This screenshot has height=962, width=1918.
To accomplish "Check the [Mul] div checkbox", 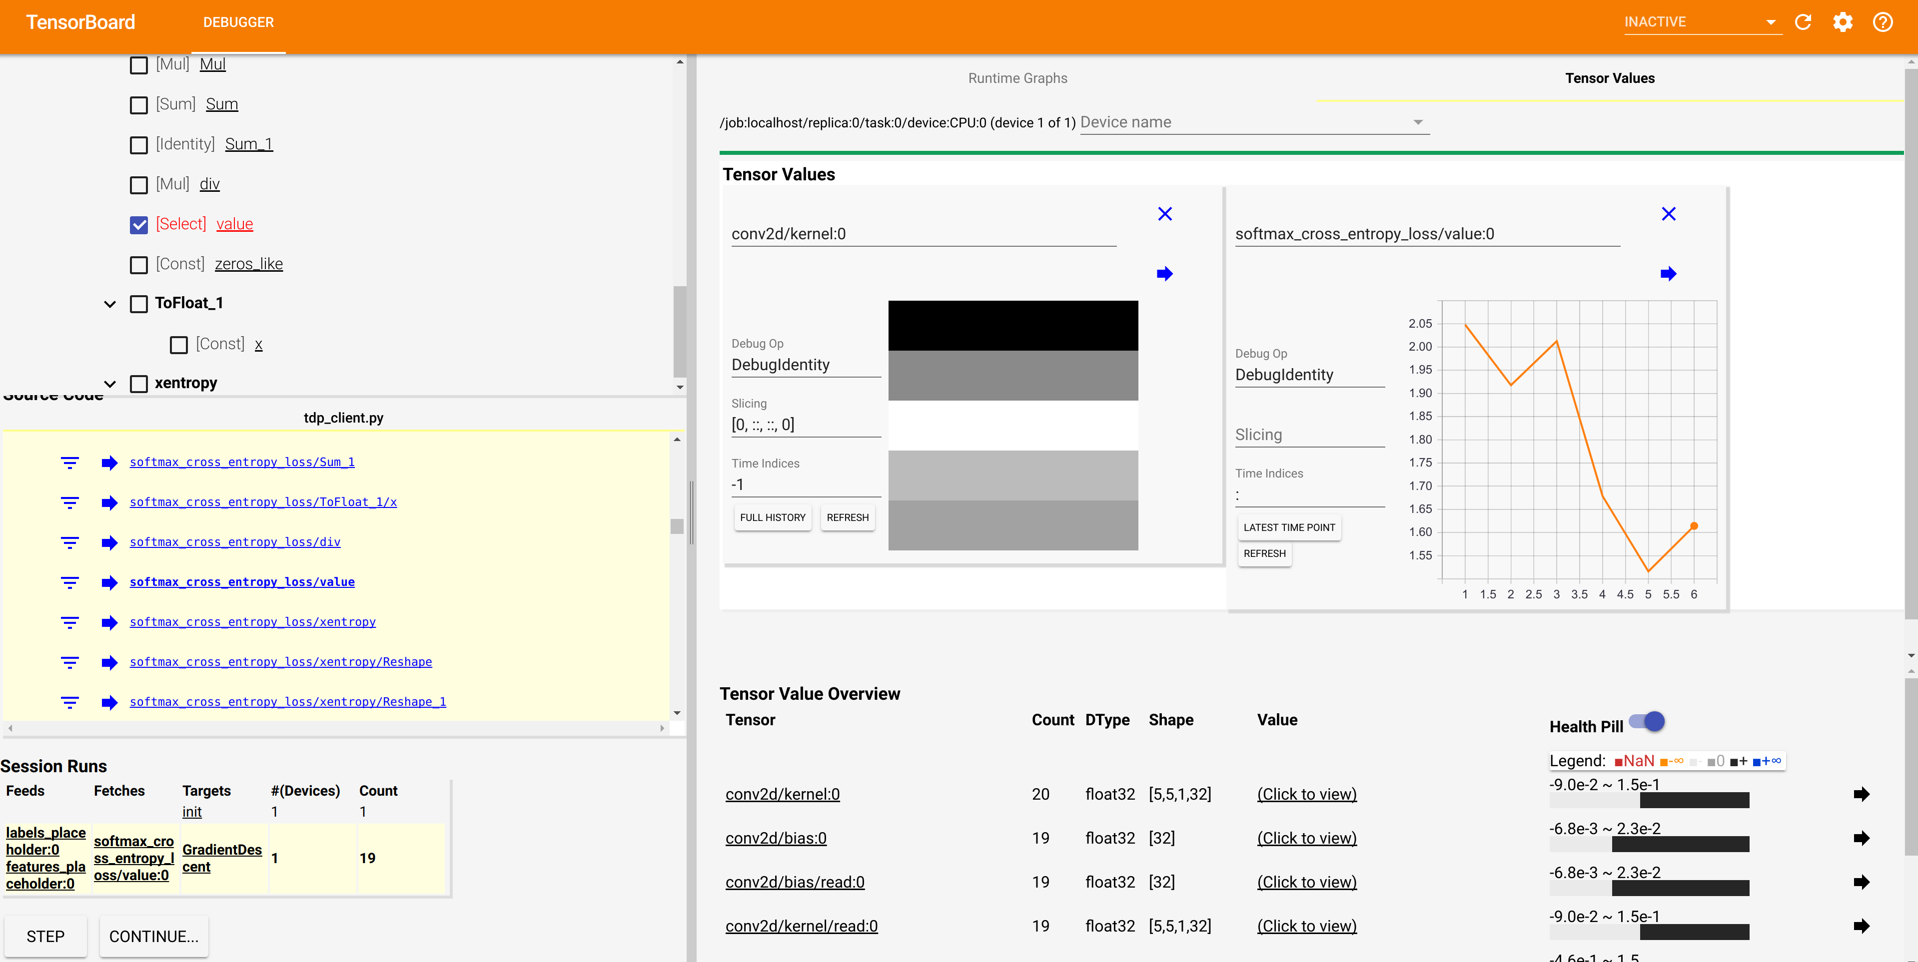I will (138, 184).
